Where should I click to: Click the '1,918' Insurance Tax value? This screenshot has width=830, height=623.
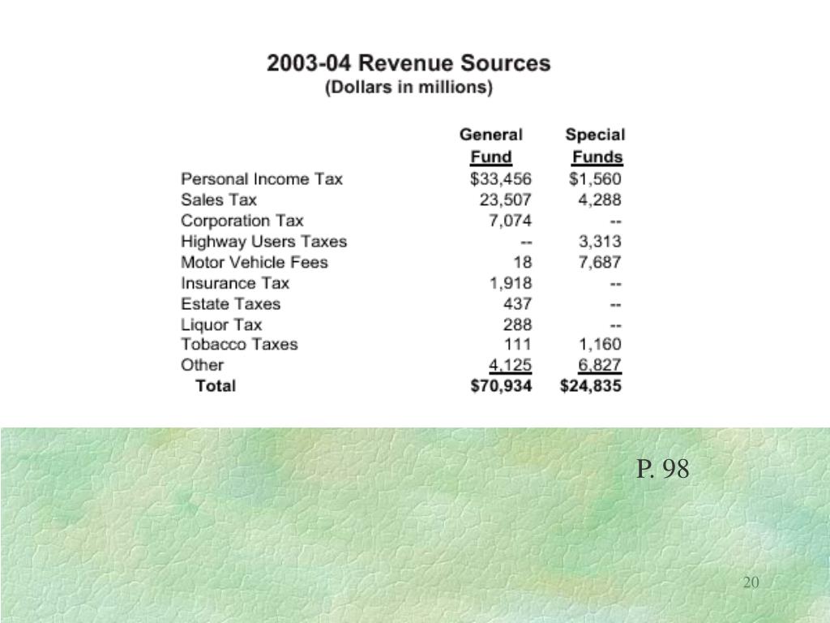[511, 283]
